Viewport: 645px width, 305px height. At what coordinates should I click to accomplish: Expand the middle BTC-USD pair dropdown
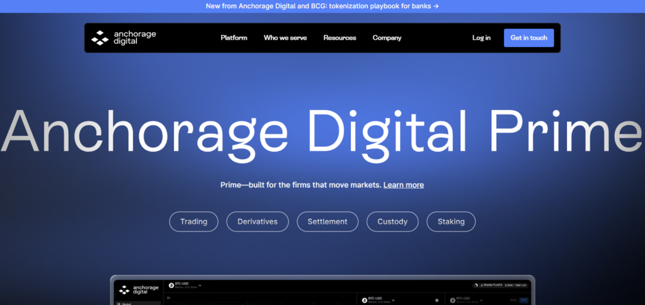click(x=393, y=300)
